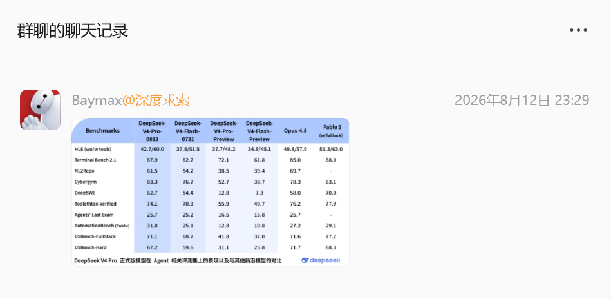Click the AutomationBench (Public) row label
The height and width of the screenshot is (299, 611).
(102, 226)
